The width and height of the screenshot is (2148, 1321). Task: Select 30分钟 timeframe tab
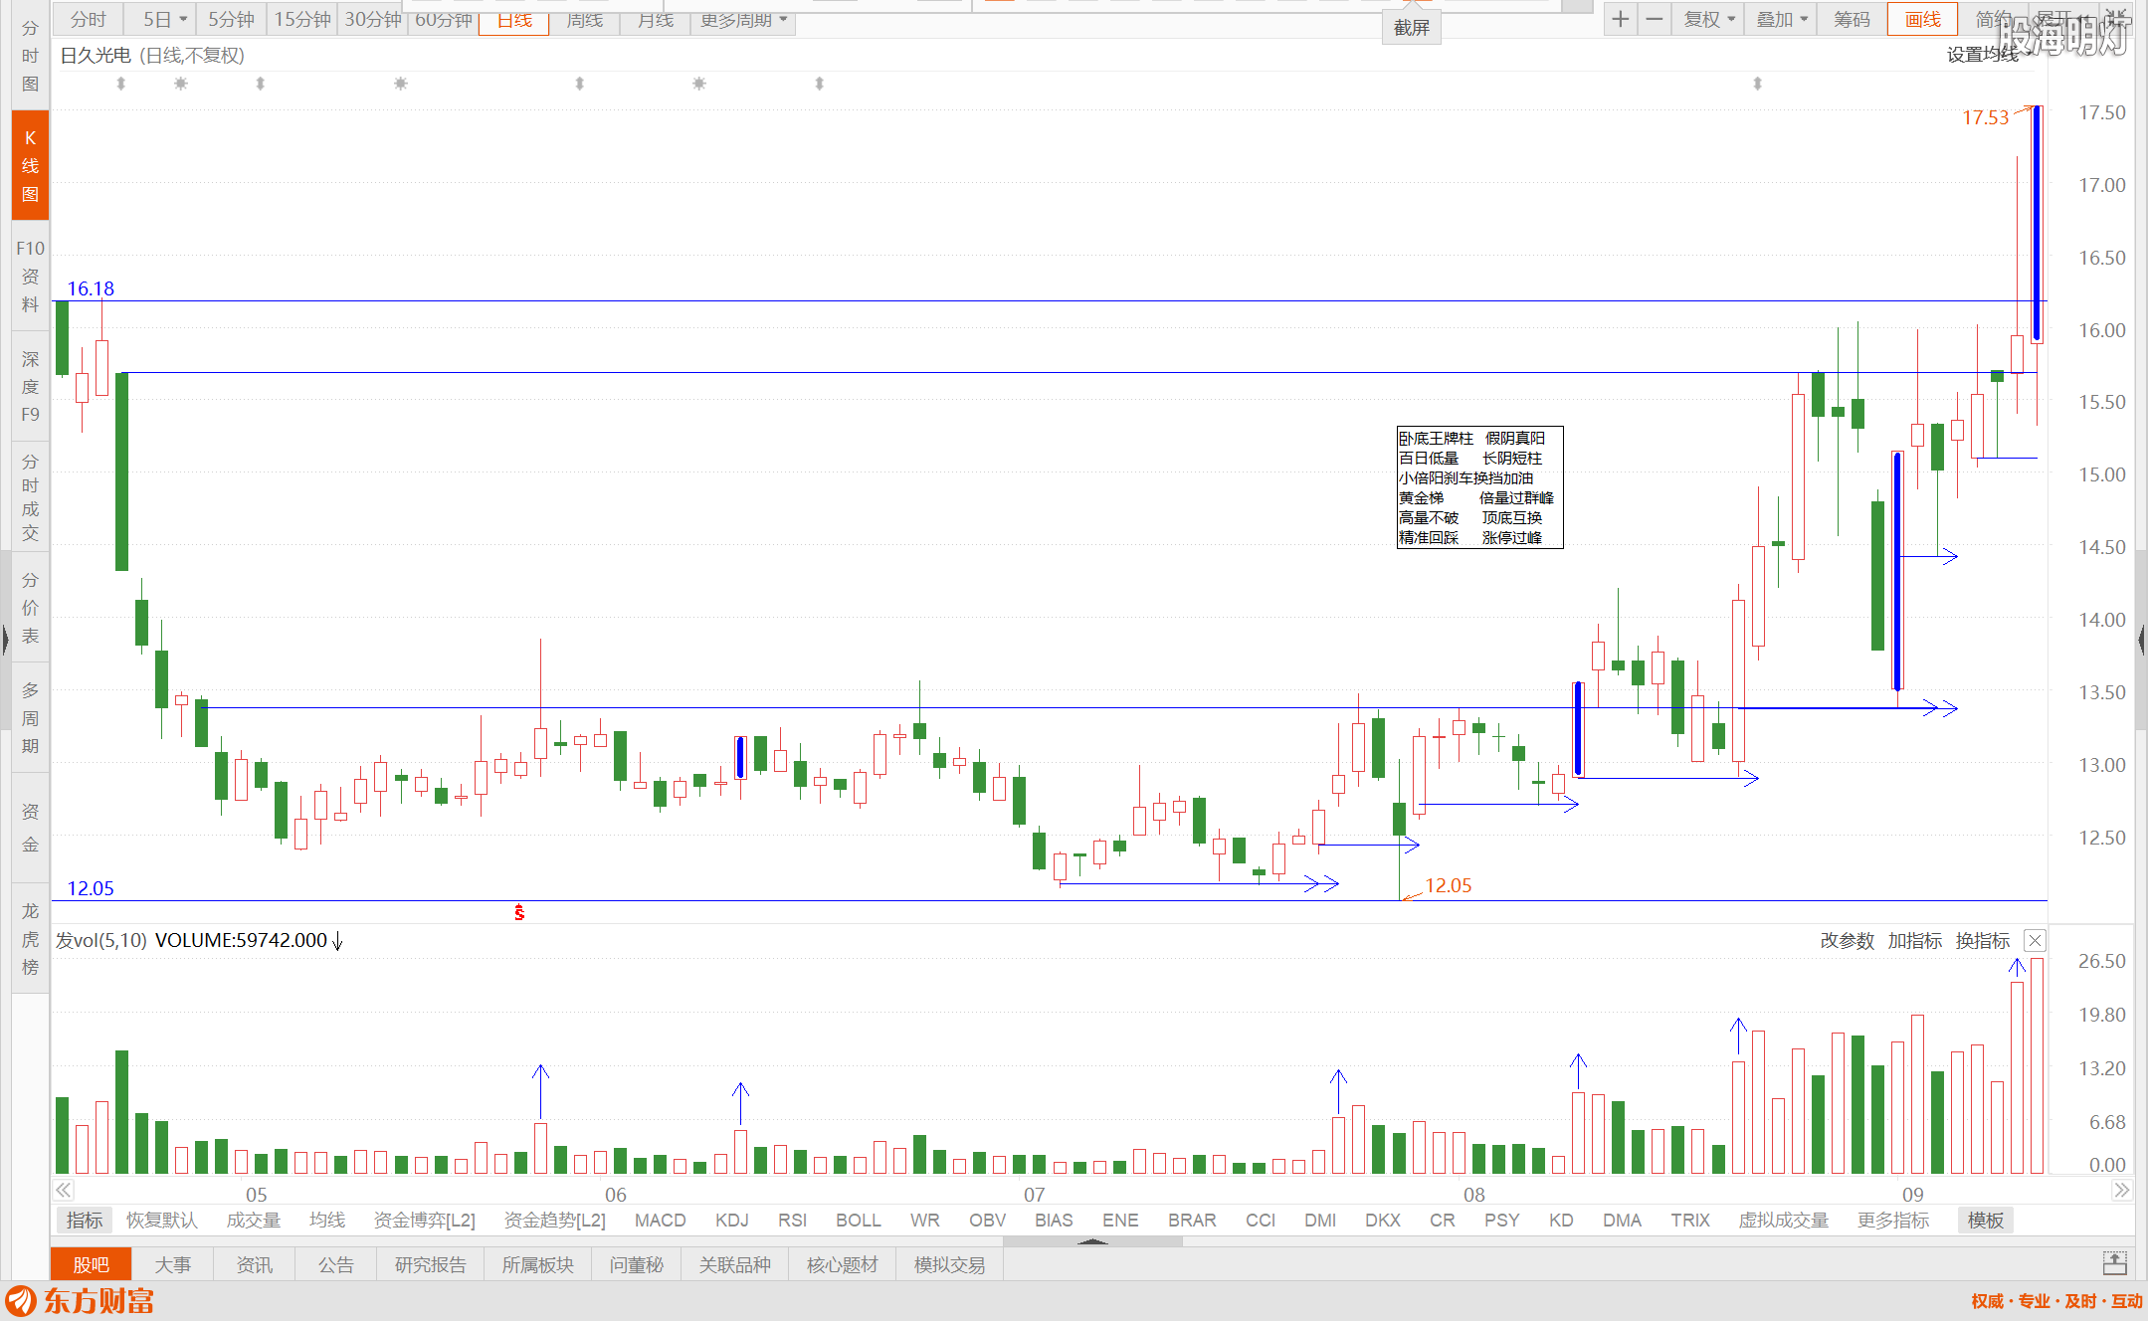[373, 19]
